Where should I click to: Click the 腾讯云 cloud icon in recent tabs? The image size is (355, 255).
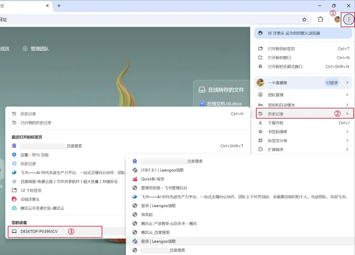tap(14, 208)
